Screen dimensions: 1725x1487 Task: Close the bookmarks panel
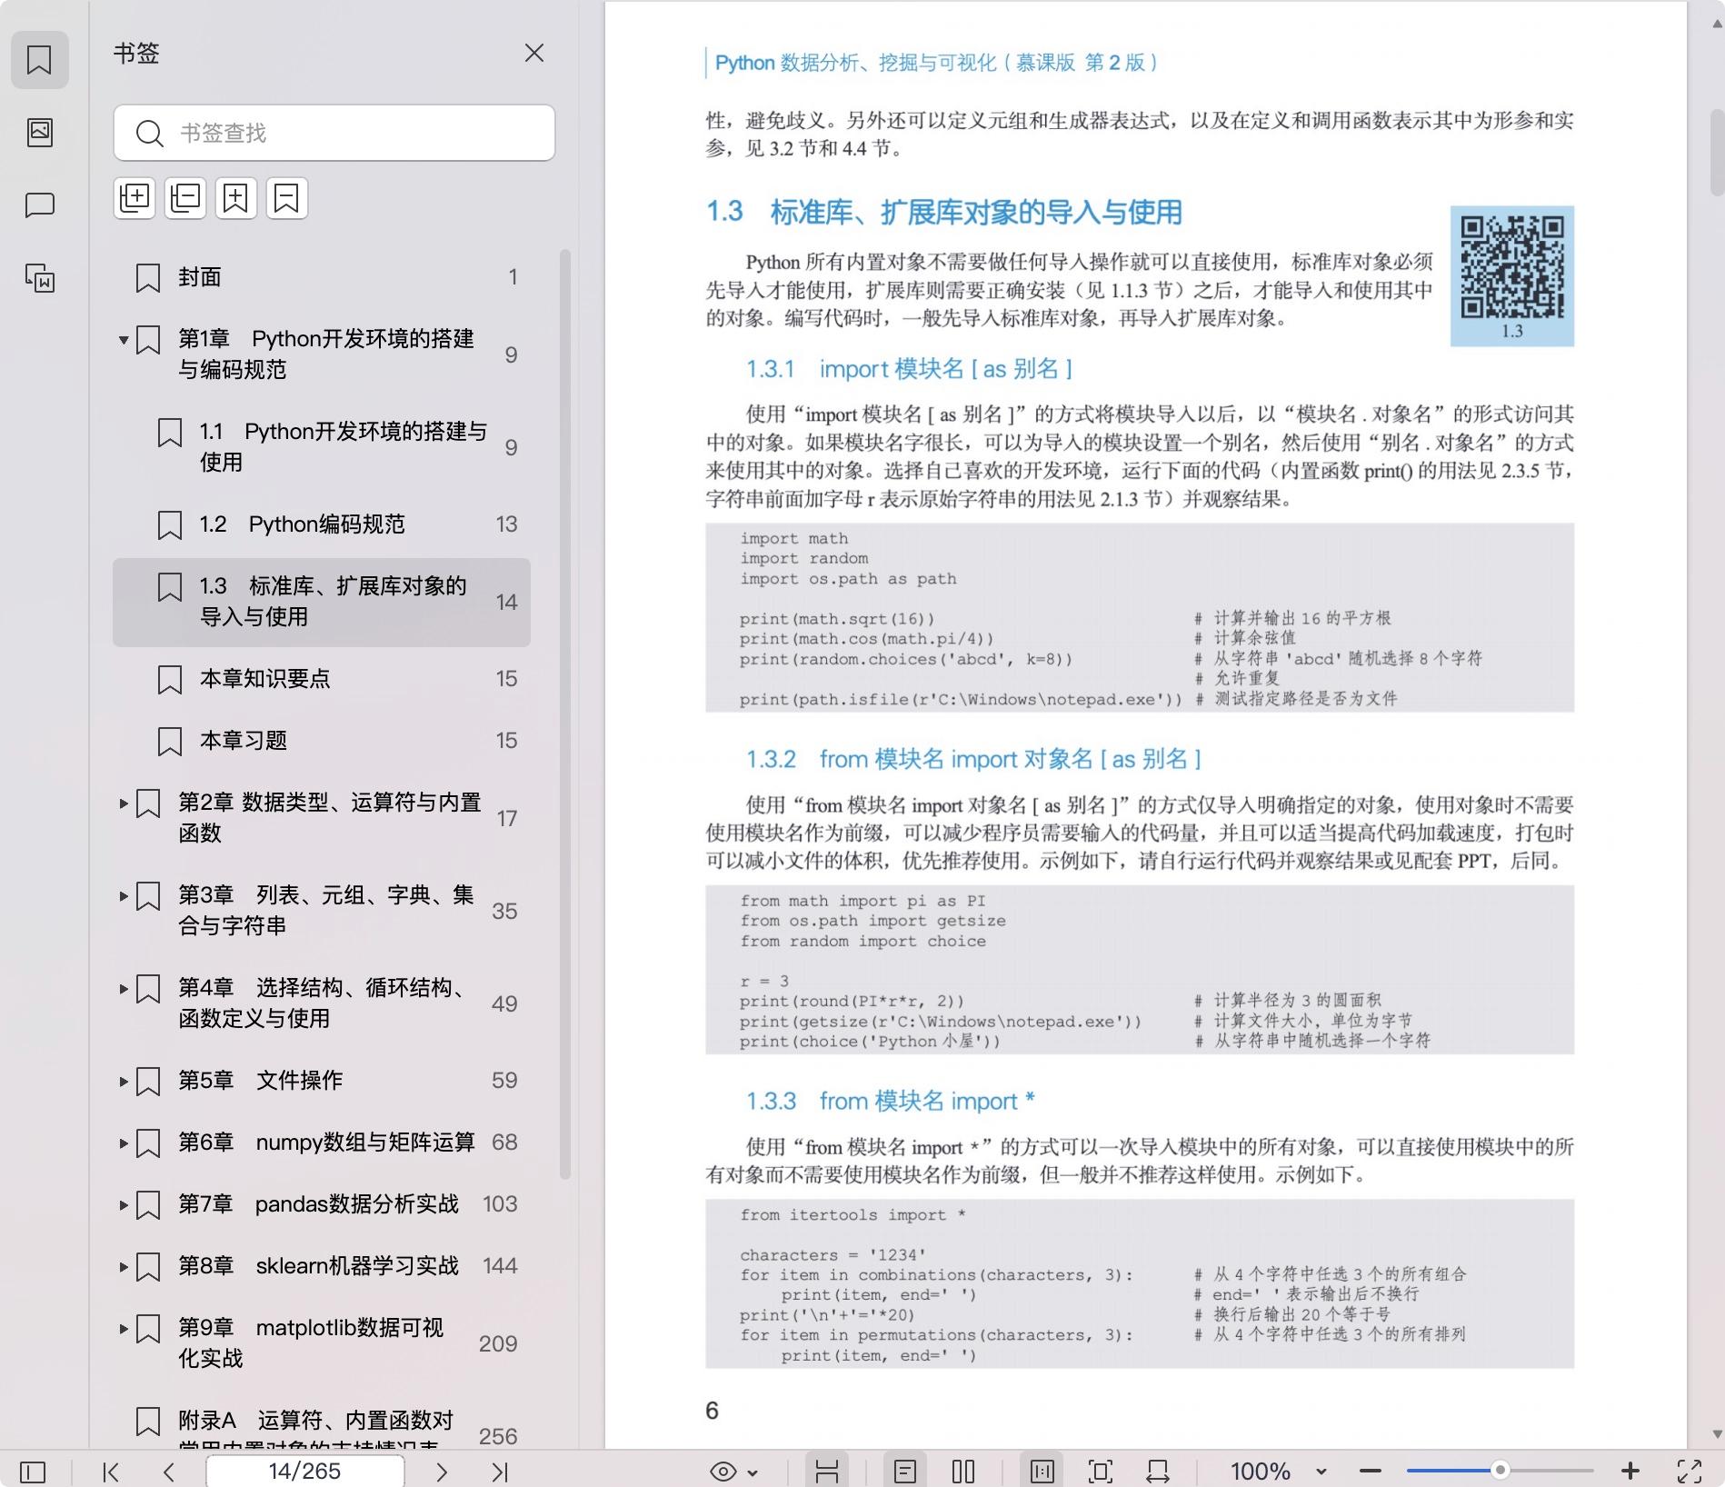point(534,53)
